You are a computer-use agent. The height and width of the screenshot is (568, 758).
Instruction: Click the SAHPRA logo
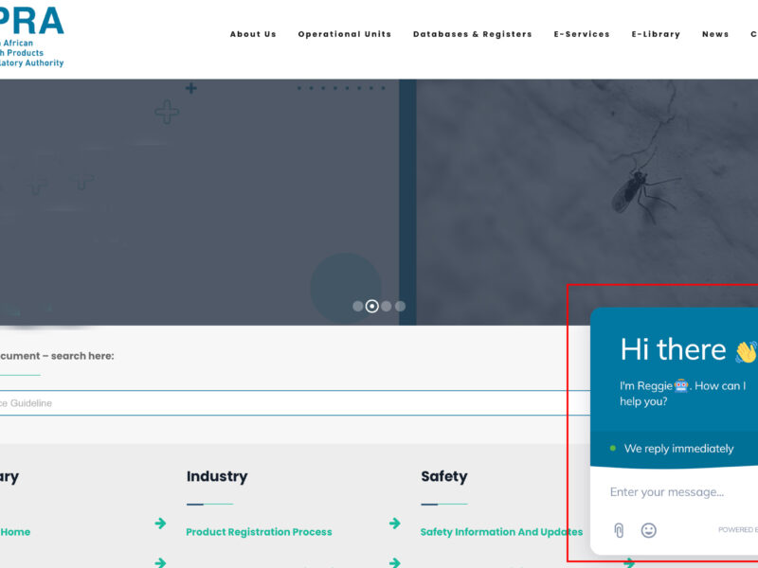point(31,37)
